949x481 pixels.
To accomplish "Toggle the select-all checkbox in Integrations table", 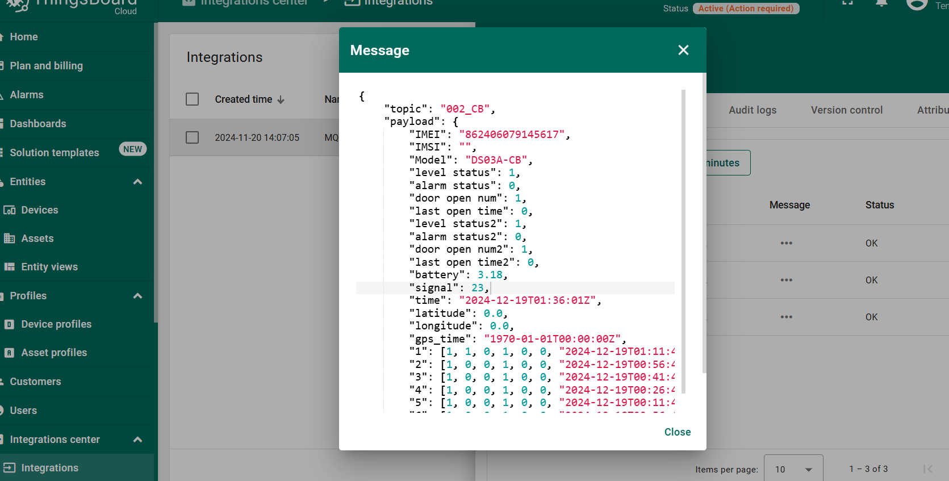I will (x=193, y=99).
